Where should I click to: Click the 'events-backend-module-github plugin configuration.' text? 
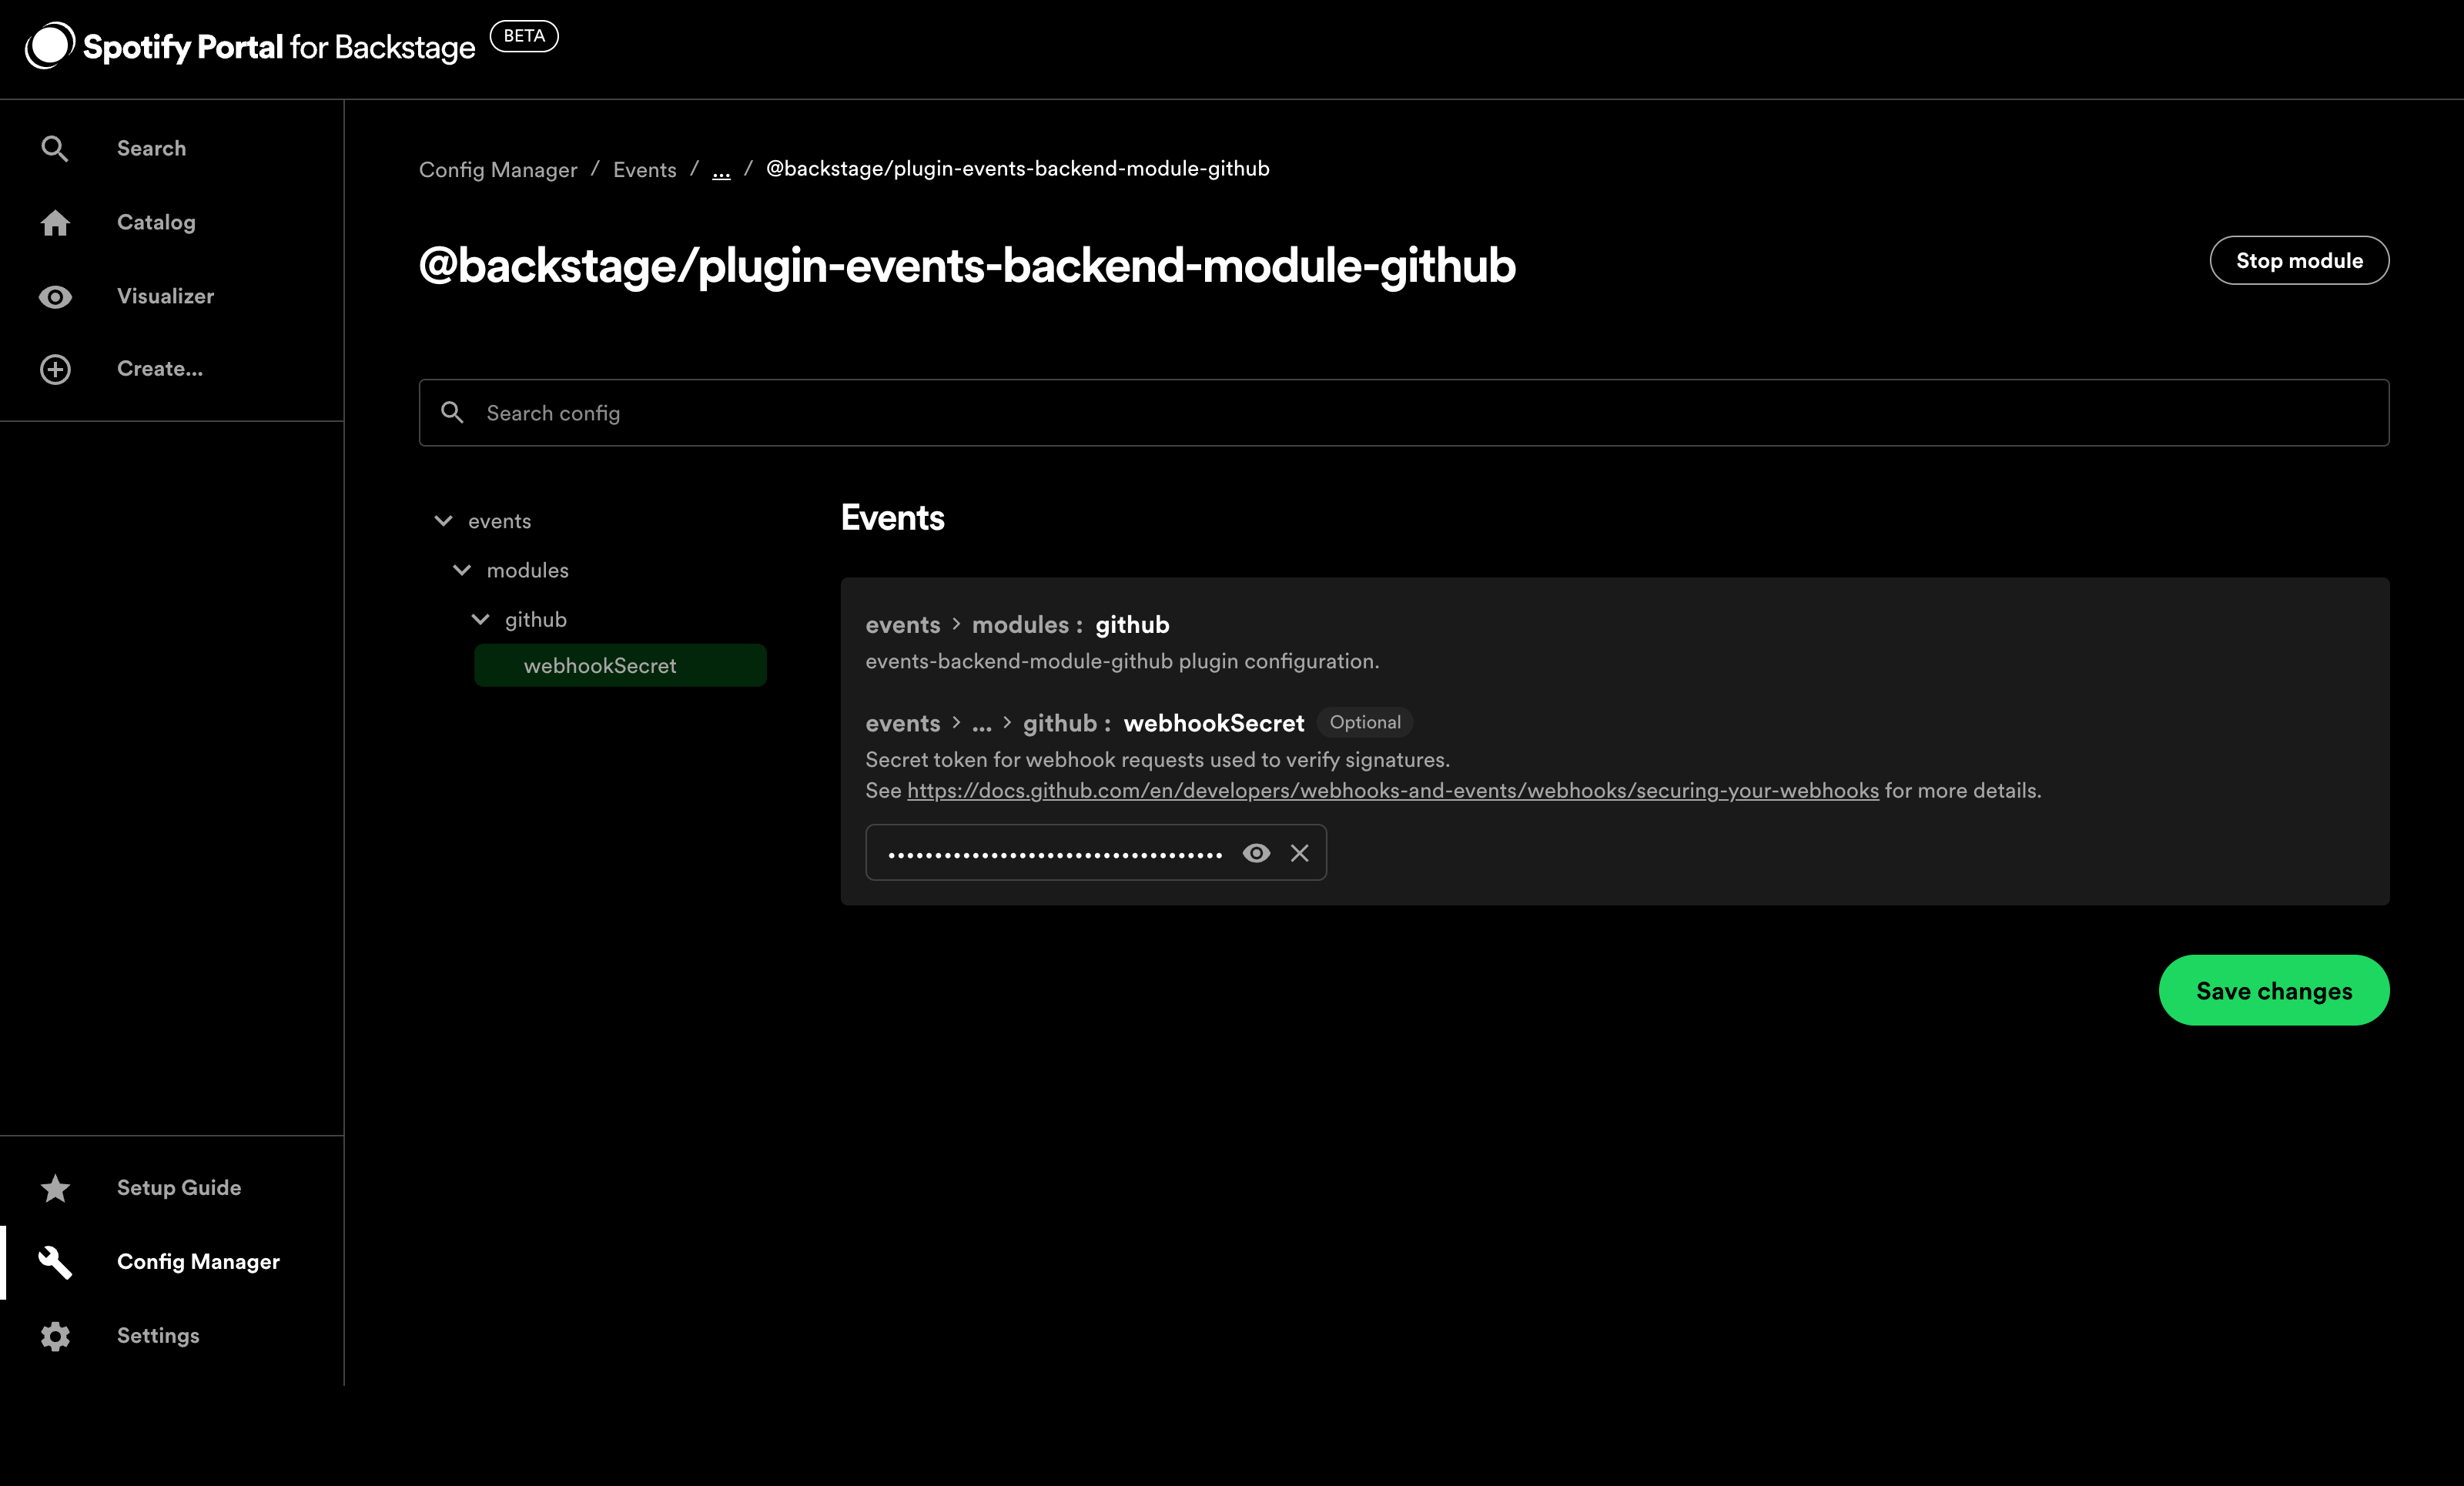point(1122,661)
